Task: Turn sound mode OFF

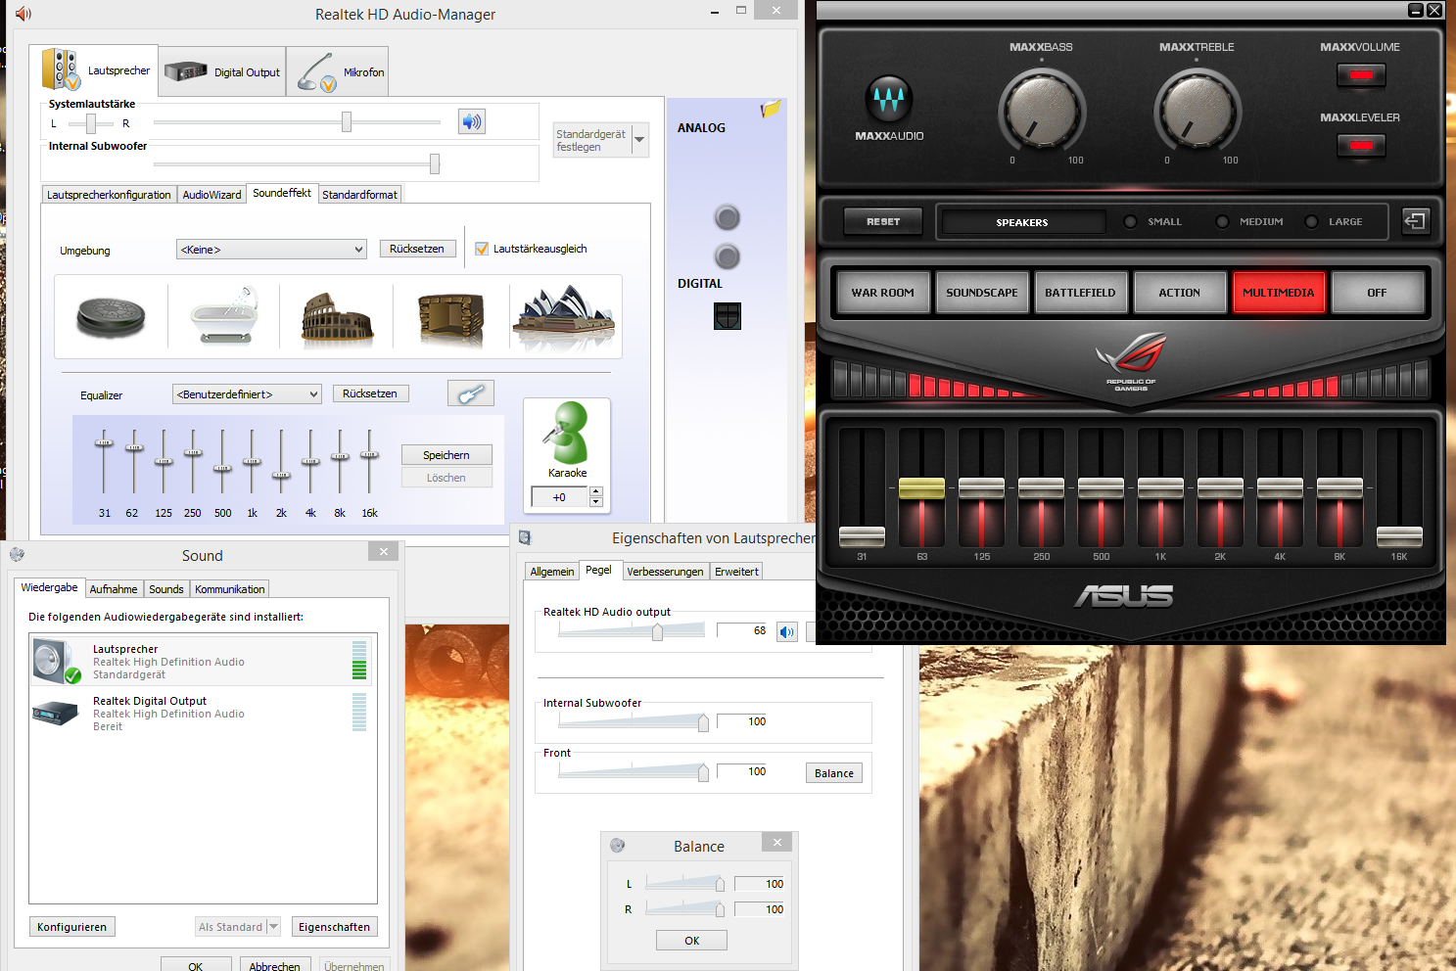Action: click(x=1377, y=293)
